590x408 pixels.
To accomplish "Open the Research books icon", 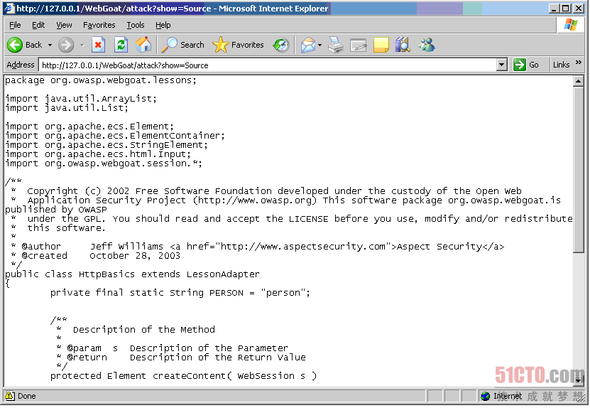I will [x=403, y=45].
